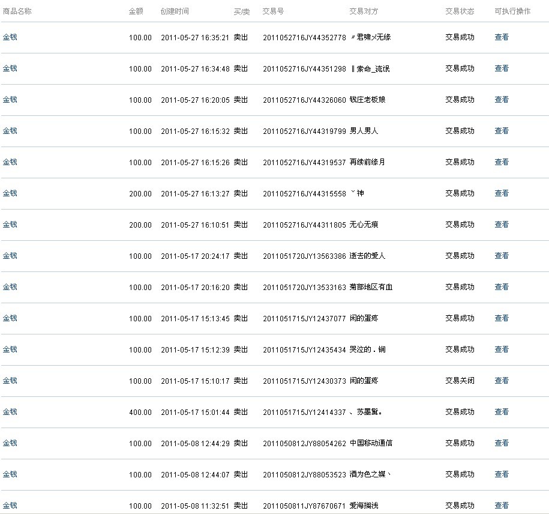Viewport: 549px width, 514px height.
Task: View the 逝去的爱人 transaction details
Action: [501, 256]
